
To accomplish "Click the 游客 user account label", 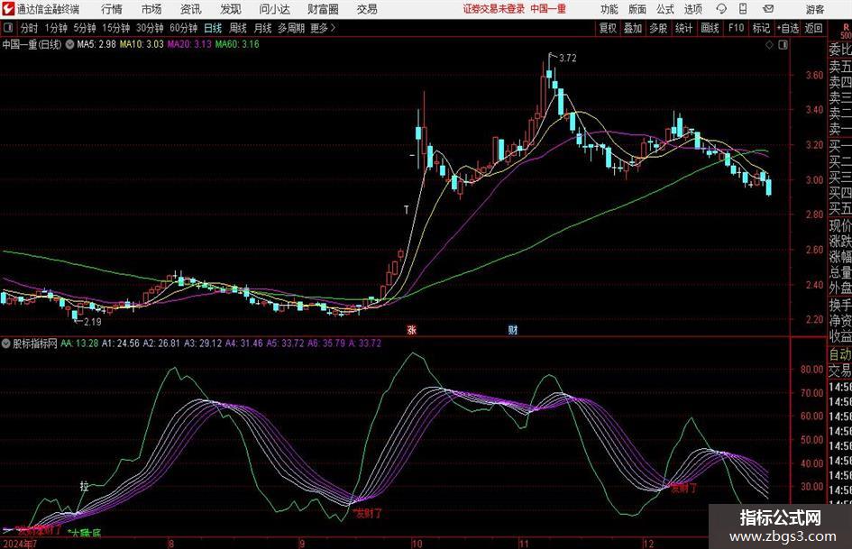I will pos(814,9).
